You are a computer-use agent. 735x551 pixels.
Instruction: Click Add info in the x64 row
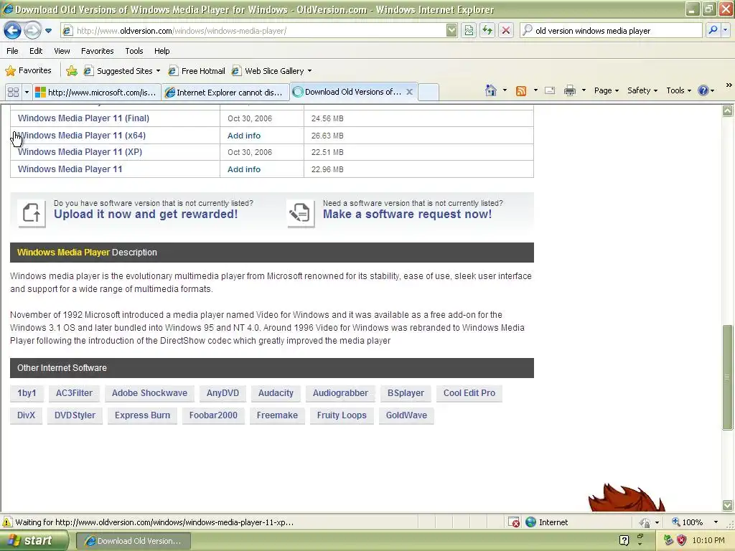click(244, 136)
